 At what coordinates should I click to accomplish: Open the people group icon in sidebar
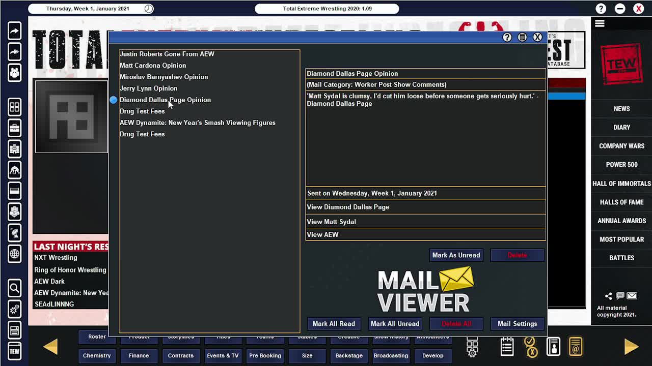(x=14, y=73)
